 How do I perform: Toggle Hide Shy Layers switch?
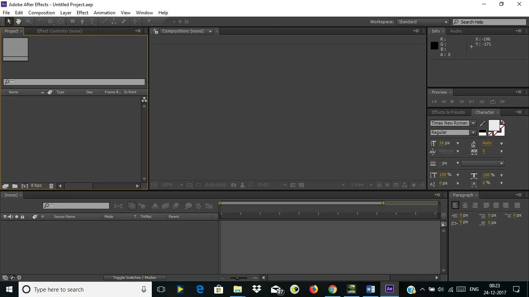coord(155,206)
